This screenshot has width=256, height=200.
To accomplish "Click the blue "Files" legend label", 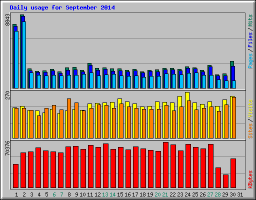I will (250, 39).
